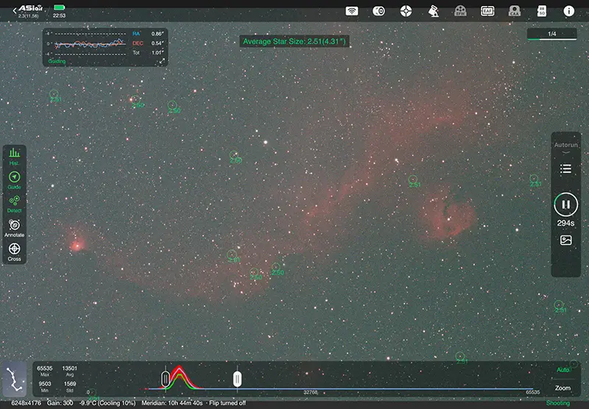Click the RA value 0.86" in guiding panel
Screen dimensions: 589x409
[x=158, y=34]
